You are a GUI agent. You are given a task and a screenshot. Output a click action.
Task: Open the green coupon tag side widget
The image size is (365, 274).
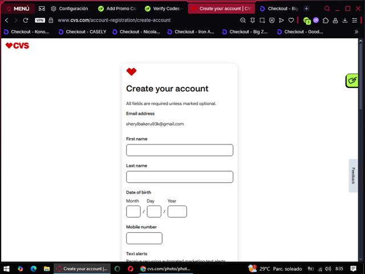click(x=352, y=80)
